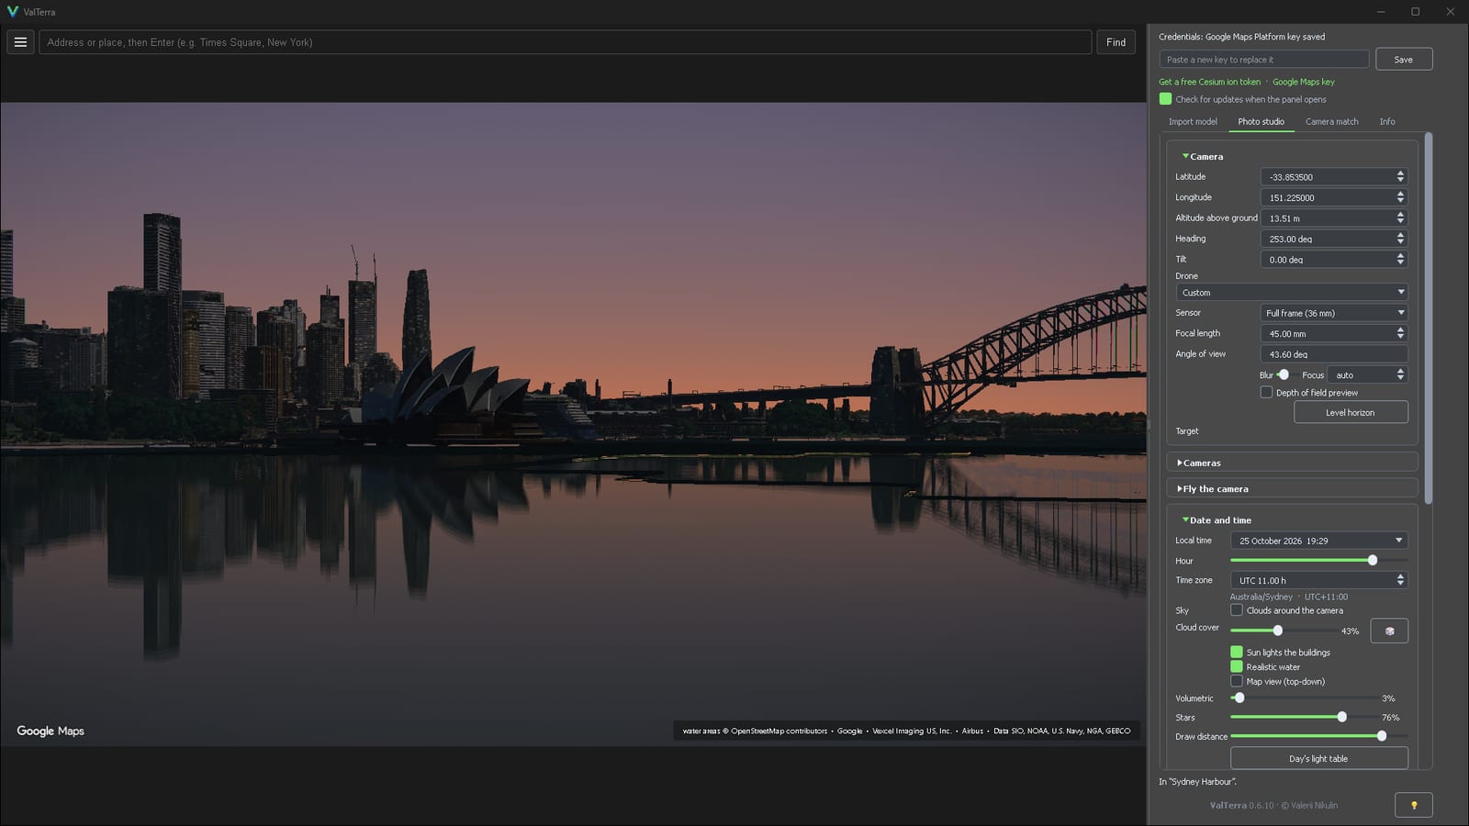Click the Save key button
1469x826 pixels.
(x=1404, y=60)
